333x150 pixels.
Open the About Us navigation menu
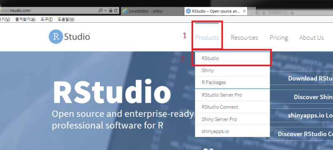point(311,38)
